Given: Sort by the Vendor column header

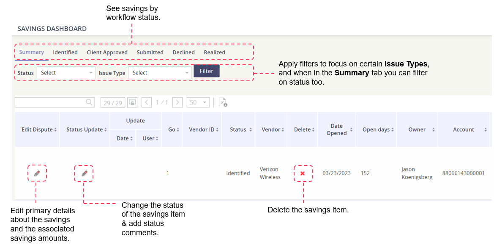Looking at the screenshot, I should [271, 129].
